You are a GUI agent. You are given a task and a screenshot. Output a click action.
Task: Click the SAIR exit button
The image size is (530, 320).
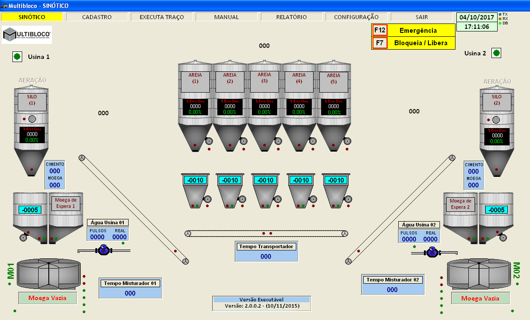[x=422, y=17]
